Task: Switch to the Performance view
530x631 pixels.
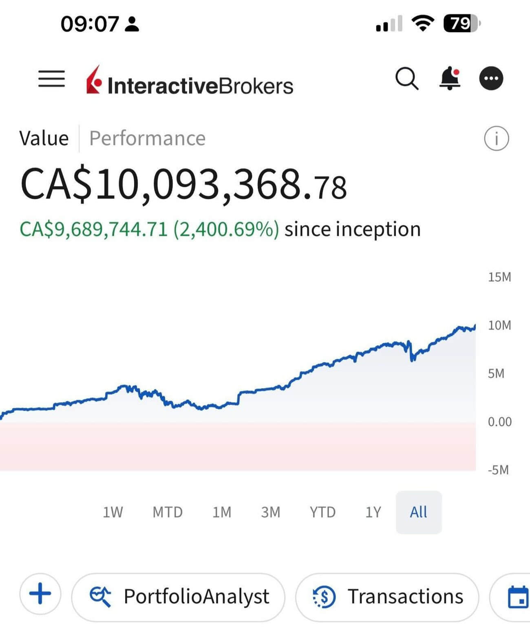Action: 147,138
